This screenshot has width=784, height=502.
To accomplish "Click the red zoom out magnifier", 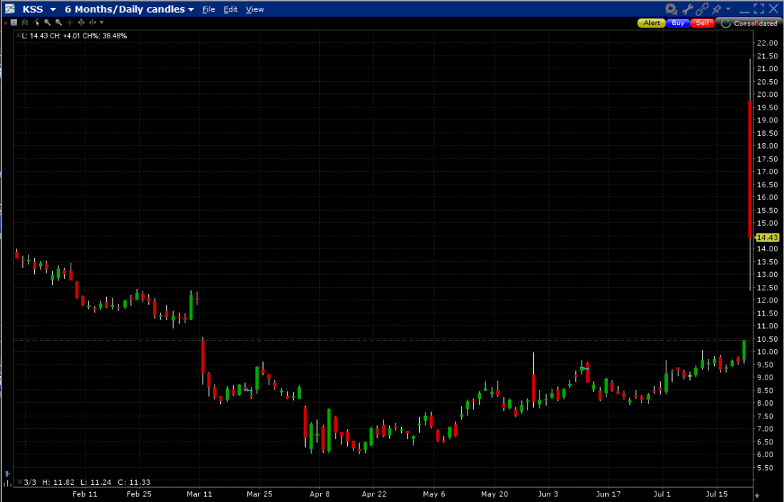I will click(59, 23).
